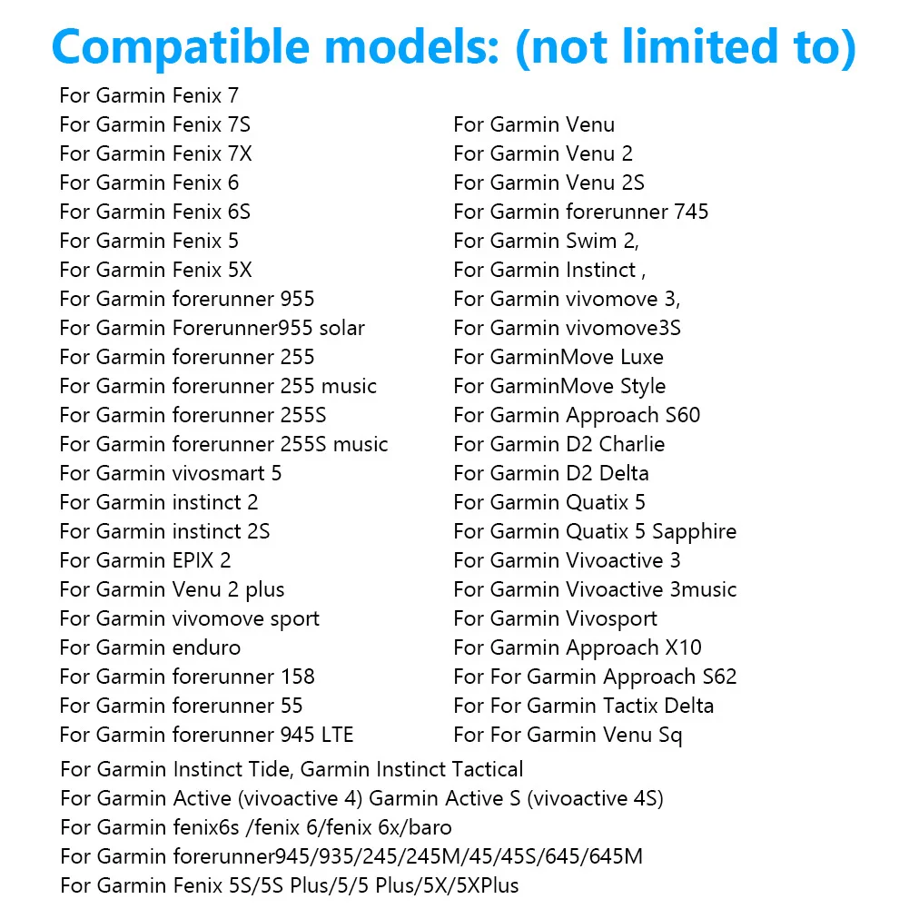The width and height of the screenshot is (909, 909).
Task: Select the "For Garmin Fenix 7S" line
Action: pos(154,124)
